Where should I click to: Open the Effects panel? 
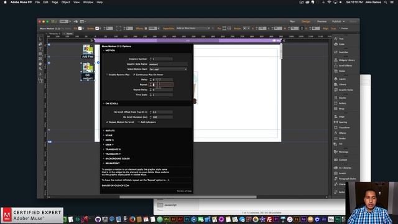[x=340, y=133]
